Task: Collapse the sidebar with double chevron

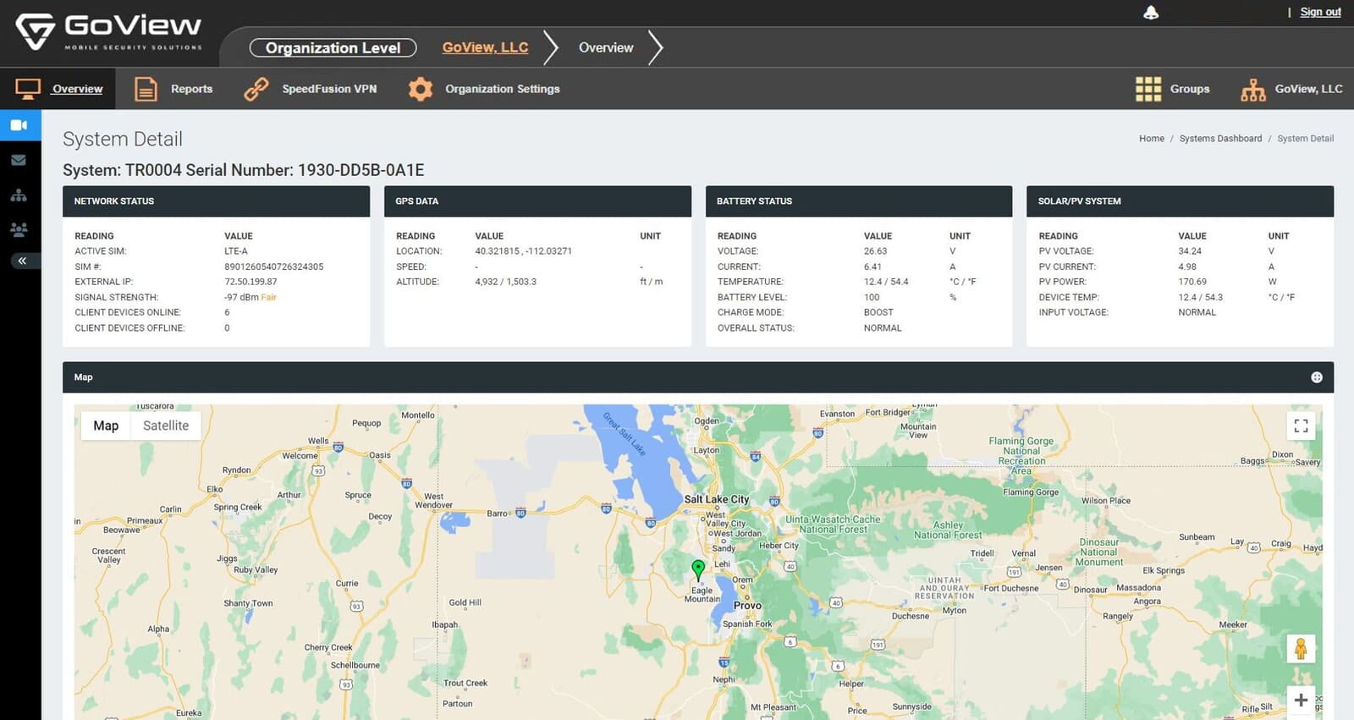Action: (23, 261)
